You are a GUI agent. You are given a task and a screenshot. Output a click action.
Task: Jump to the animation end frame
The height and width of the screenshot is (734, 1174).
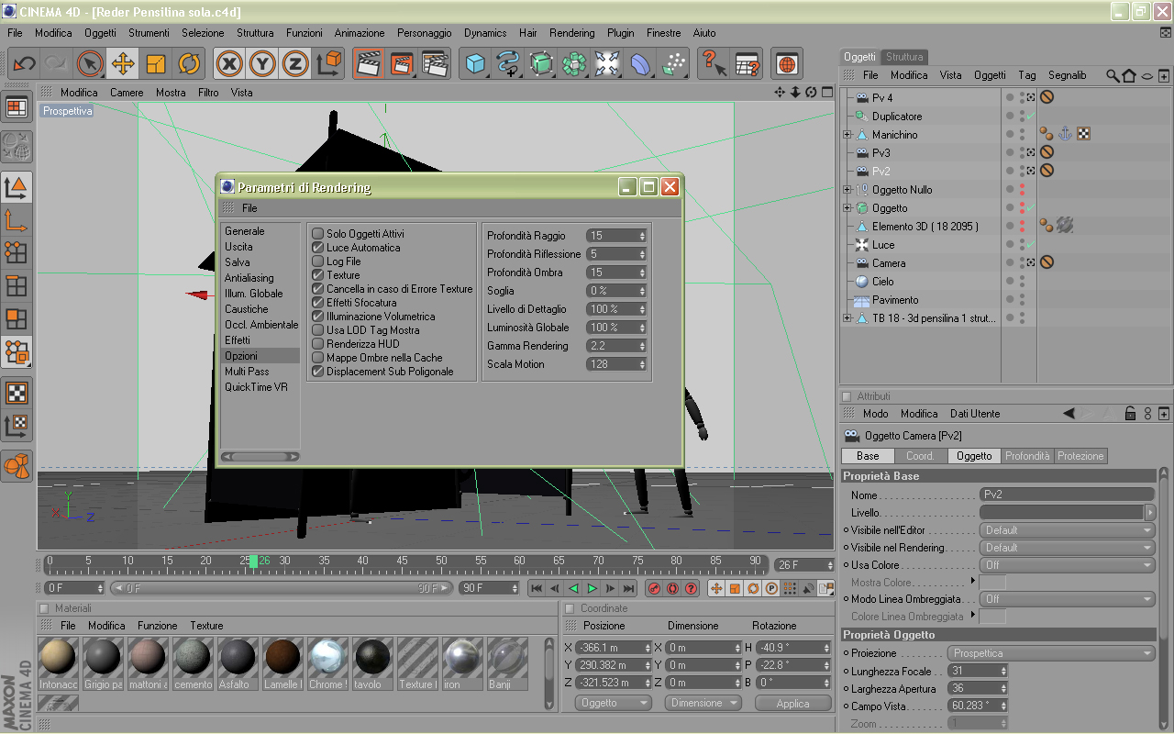pos(629,588)
